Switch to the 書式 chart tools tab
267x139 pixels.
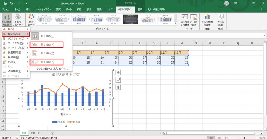(x=140, y=10)
